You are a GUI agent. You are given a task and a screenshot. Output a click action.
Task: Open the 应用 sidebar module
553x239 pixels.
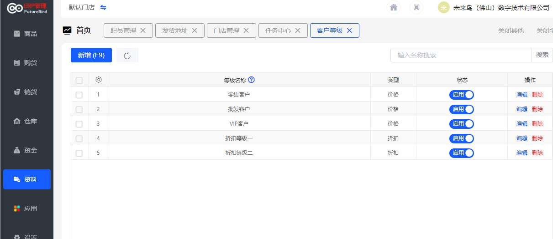pos(26,208)
